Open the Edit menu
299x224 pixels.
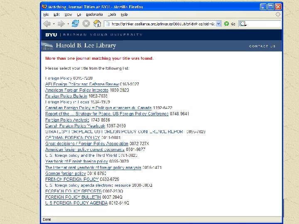(x=56, y=15)
